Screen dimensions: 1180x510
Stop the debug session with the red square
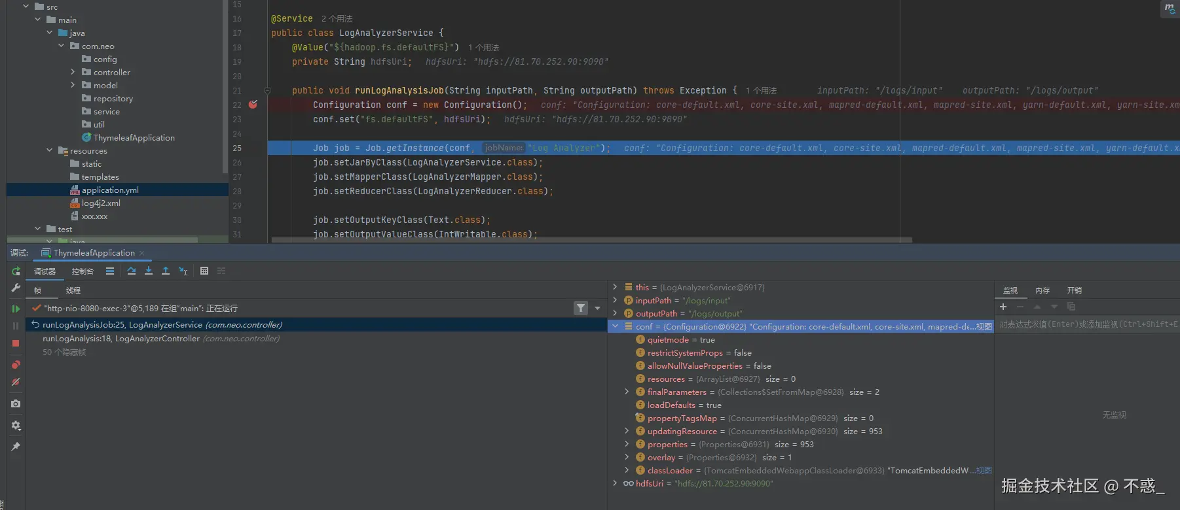point(16,343)
